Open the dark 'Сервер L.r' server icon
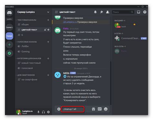This screenshot has width=153, height=120. tap(9, 27)
